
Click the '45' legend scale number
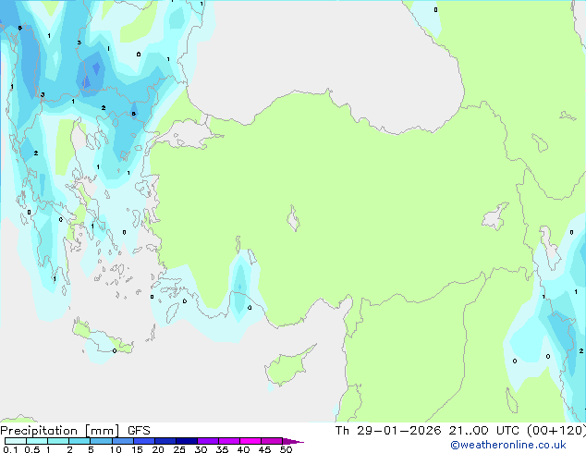tap(264, 449)
